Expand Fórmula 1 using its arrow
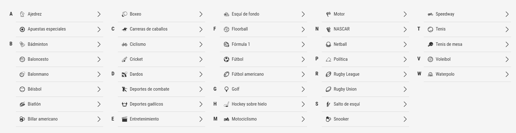 click(303, 44)
